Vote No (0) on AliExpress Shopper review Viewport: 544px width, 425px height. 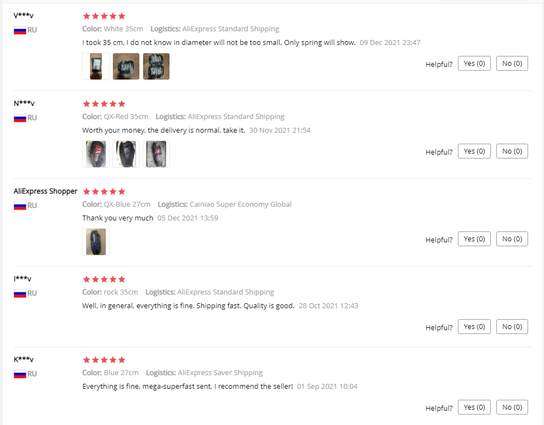coord(512,239)
